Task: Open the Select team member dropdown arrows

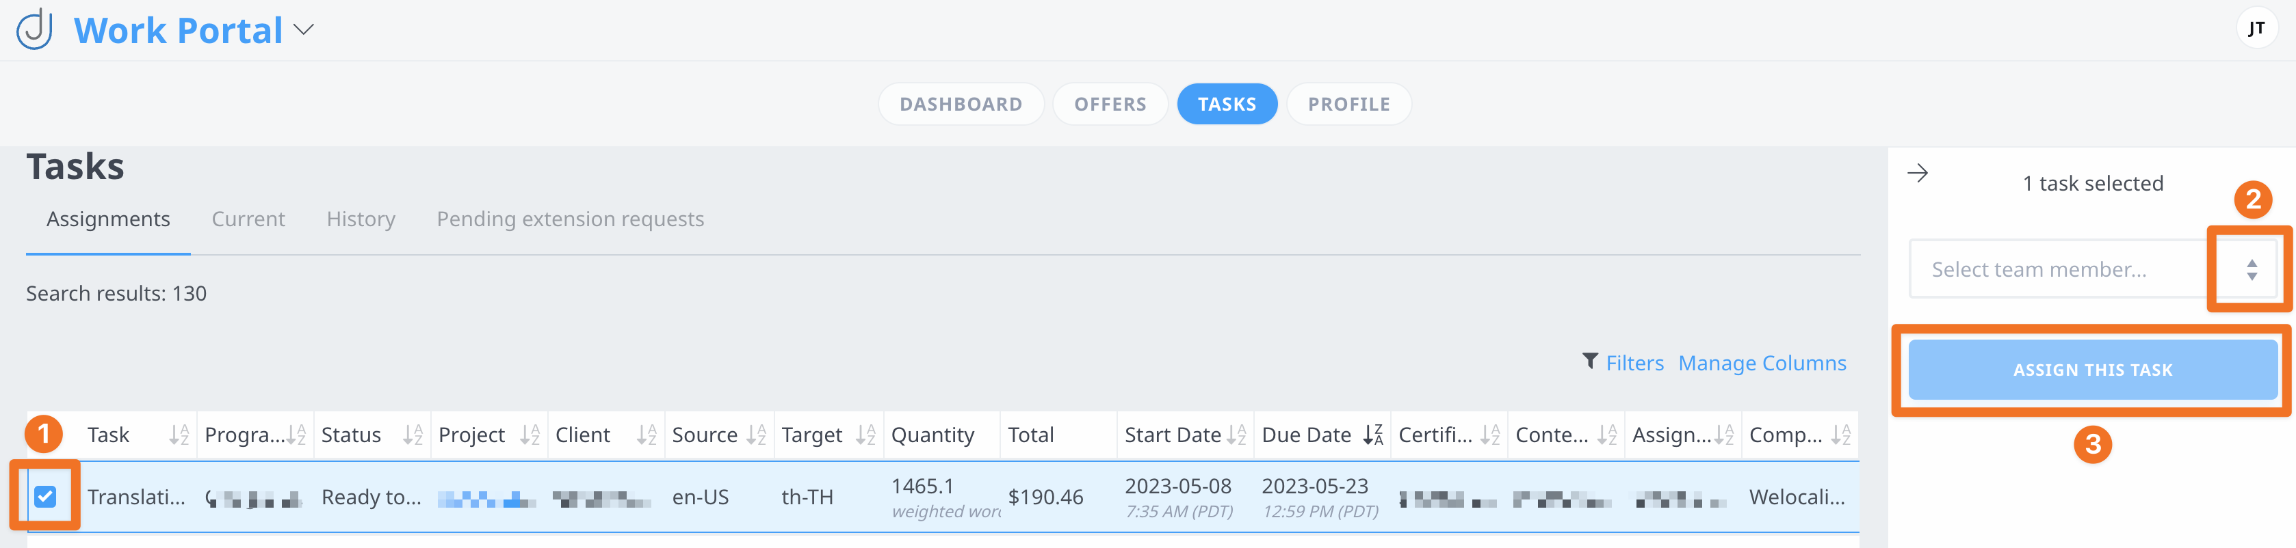Action: [2252, 269]
